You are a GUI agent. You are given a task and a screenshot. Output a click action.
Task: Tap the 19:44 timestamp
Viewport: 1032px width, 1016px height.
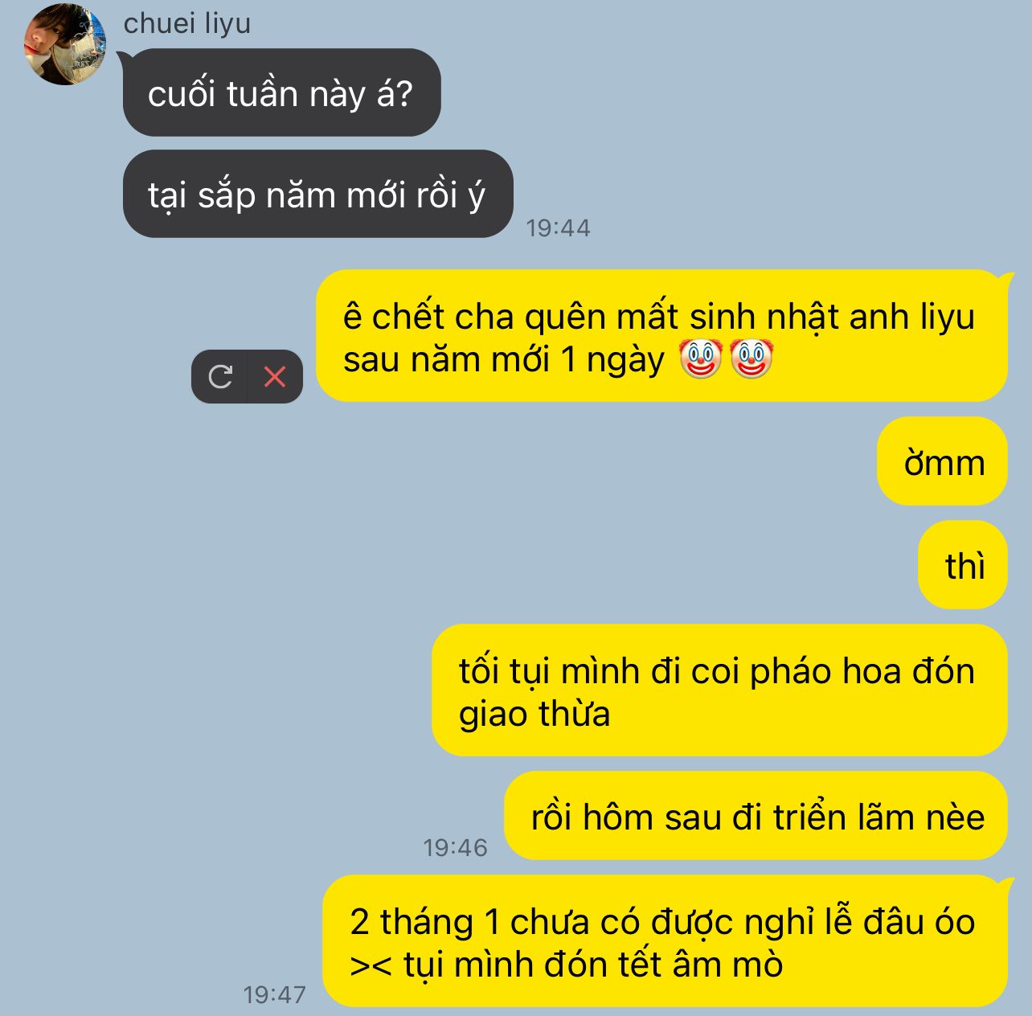coord(558,228)
